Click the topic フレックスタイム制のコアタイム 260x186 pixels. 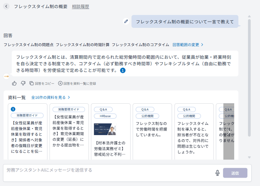point(141,45)
